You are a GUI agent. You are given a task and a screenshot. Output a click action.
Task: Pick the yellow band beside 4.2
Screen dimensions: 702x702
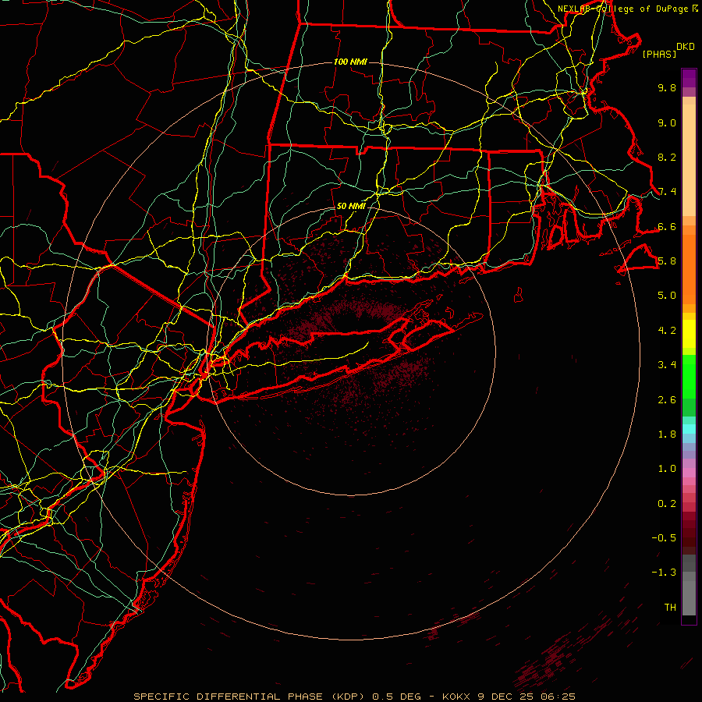pyautogui.click(x=689, y=334)
